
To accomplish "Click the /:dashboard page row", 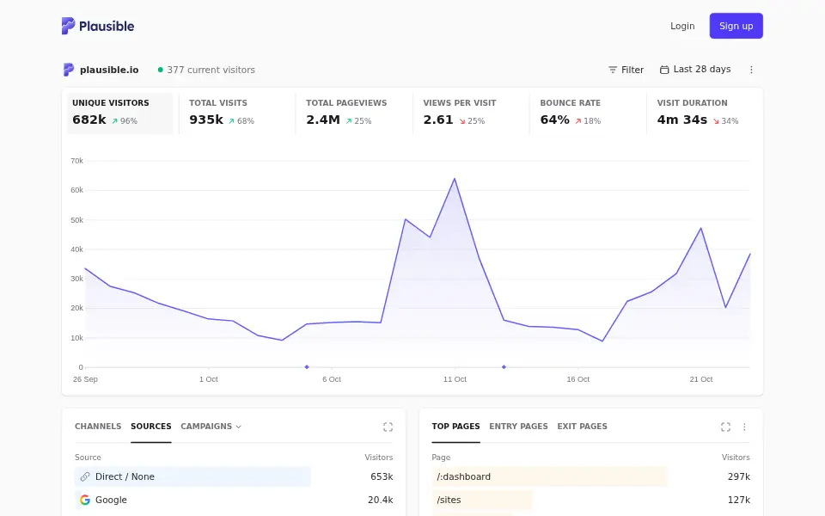I will pos(591,476).
